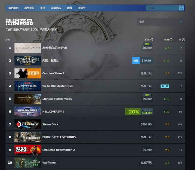Click the Master Duel free-to-play label
Image resolution: width=195 pixels, height=170 pixels.
(x=146, y=86)
